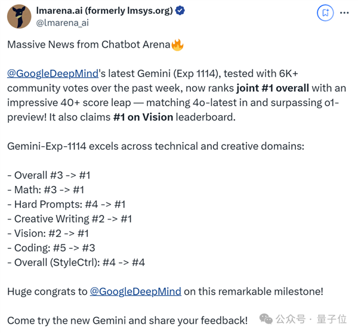Open the three-dot more options menu
Viewport: 358px width, 333px height.
[x=344, y=13]
